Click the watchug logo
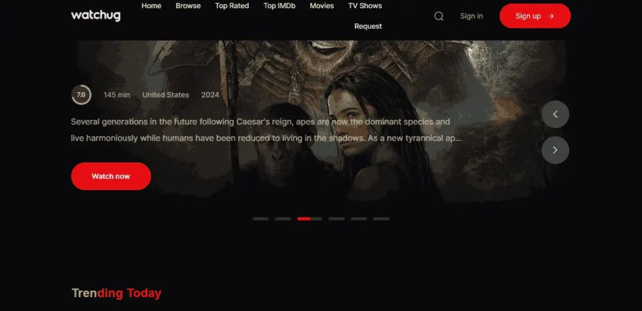 [x=96, y=16]
